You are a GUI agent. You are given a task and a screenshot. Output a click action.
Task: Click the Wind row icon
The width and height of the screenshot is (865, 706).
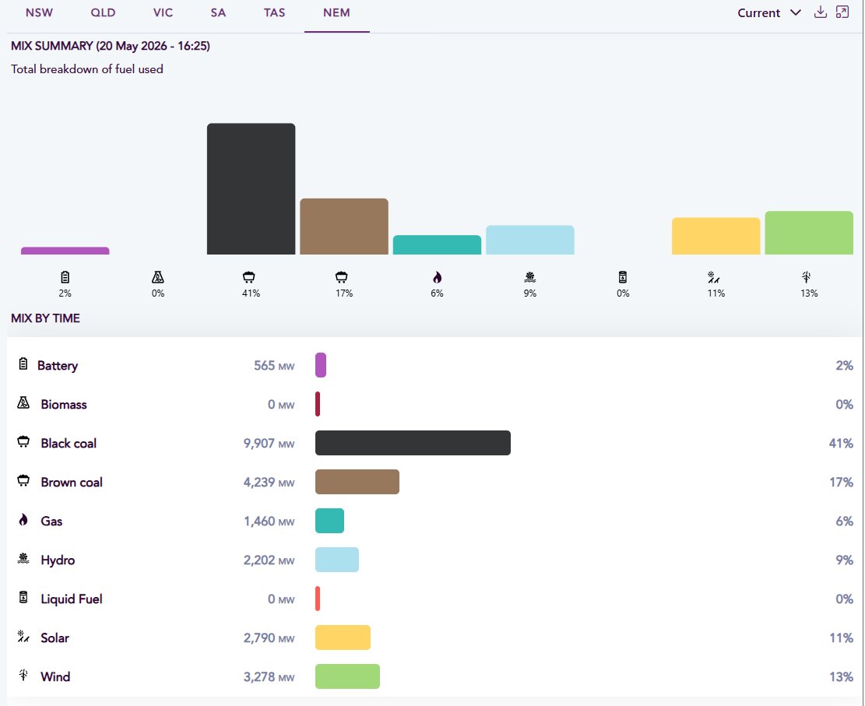(x=23, y=675)
